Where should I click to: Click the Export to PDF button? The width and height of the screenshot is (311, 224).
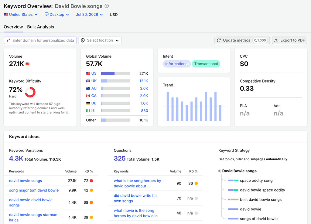289,40
